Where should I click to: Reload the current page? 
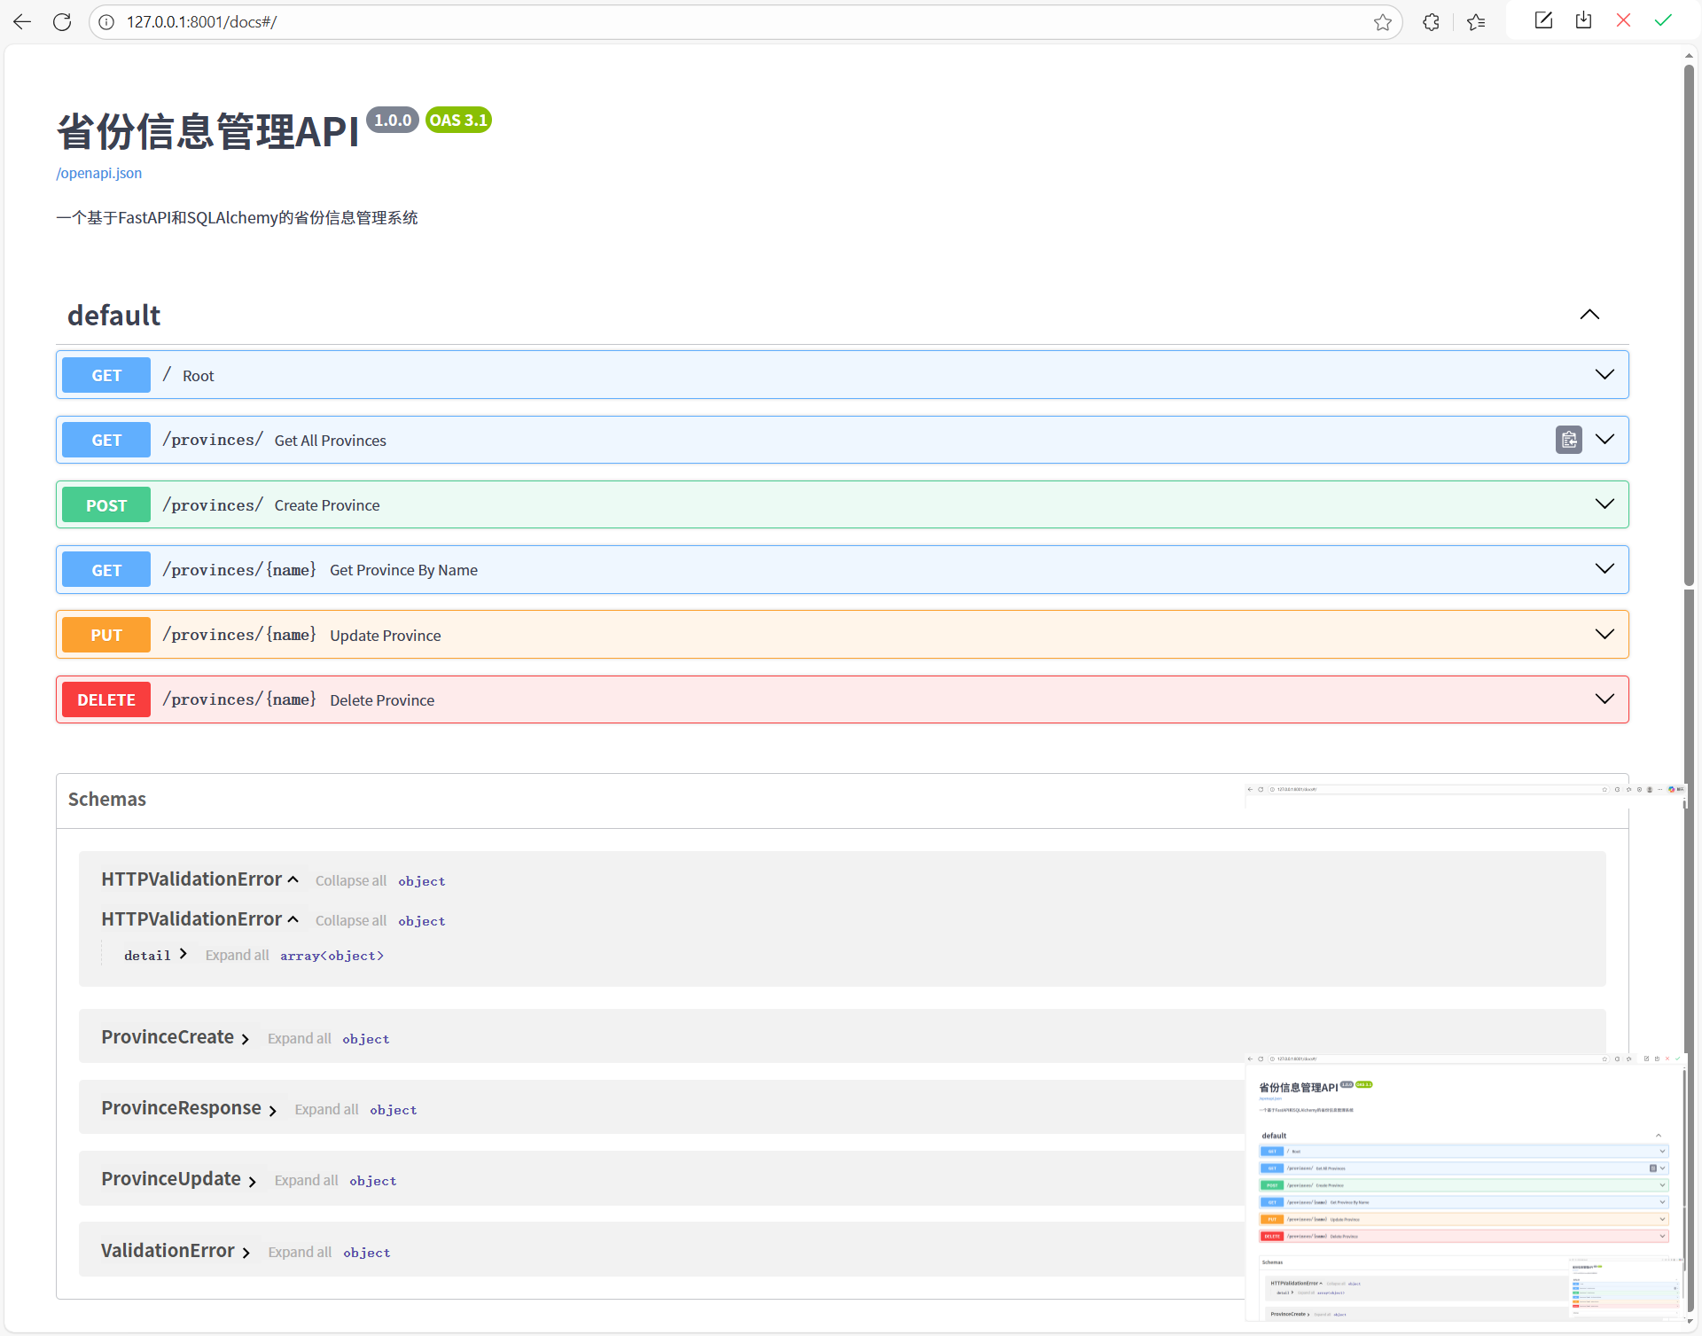click(x=62, y=21)
